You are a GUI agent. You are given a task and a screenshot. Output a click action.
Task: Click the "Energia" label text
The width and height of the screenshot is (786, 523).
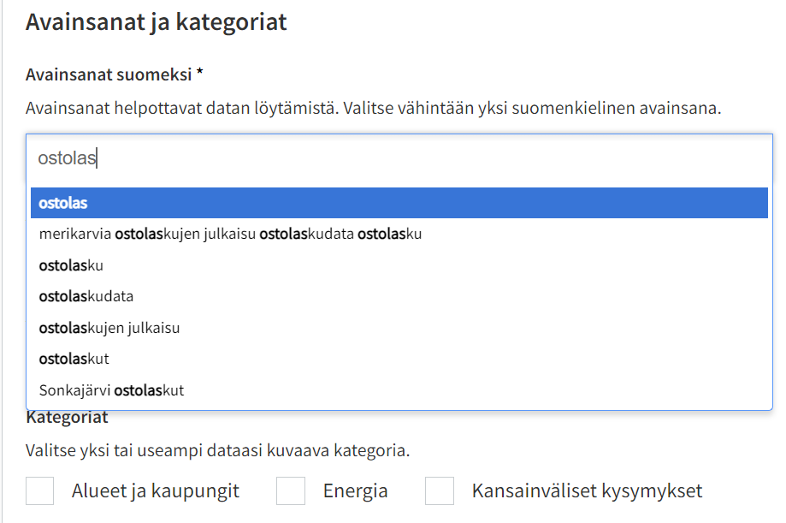click(x=354, y=490)
